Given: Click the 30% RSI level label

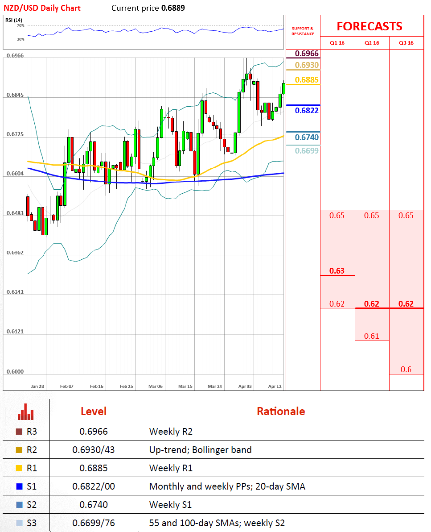Looking at the screenshot, I should tap(21, 39).
